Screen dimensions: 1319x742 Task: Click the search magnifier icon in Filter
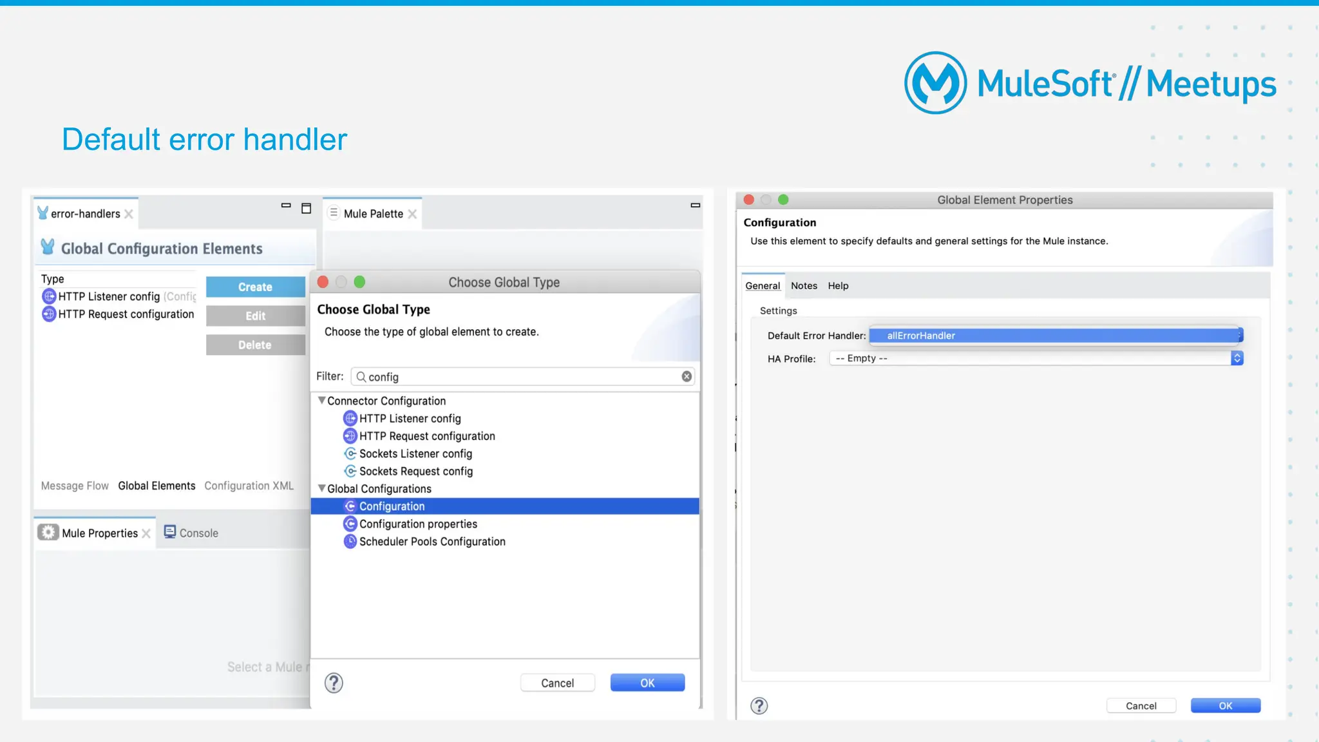click(361, 377)
